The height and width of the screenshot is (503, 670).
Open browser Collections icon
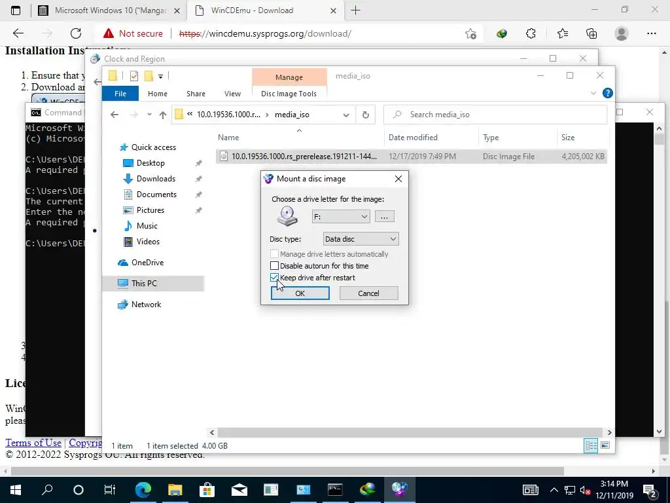click(x=591, y=33)
